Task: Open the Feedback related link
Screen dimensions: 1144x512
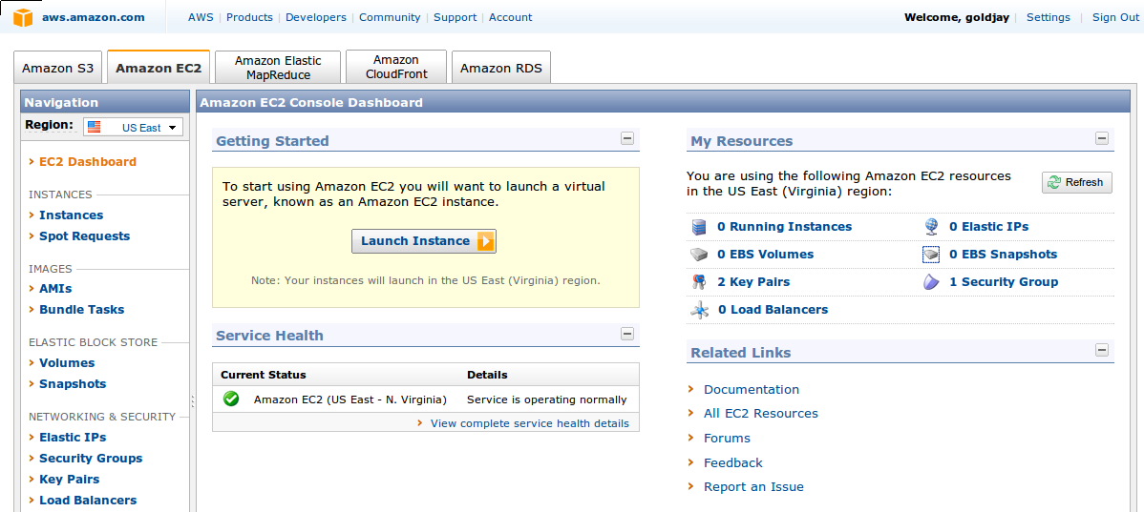Action: [733, 463]
